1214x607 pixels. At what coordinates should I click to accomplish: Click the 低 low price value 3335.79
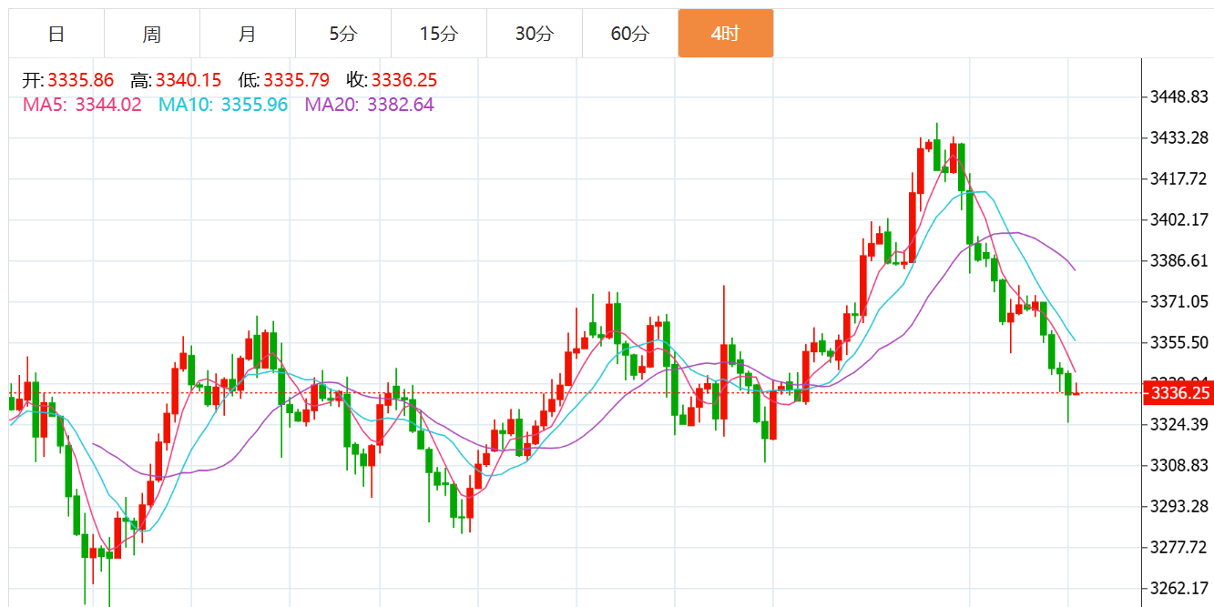(297, 80)
